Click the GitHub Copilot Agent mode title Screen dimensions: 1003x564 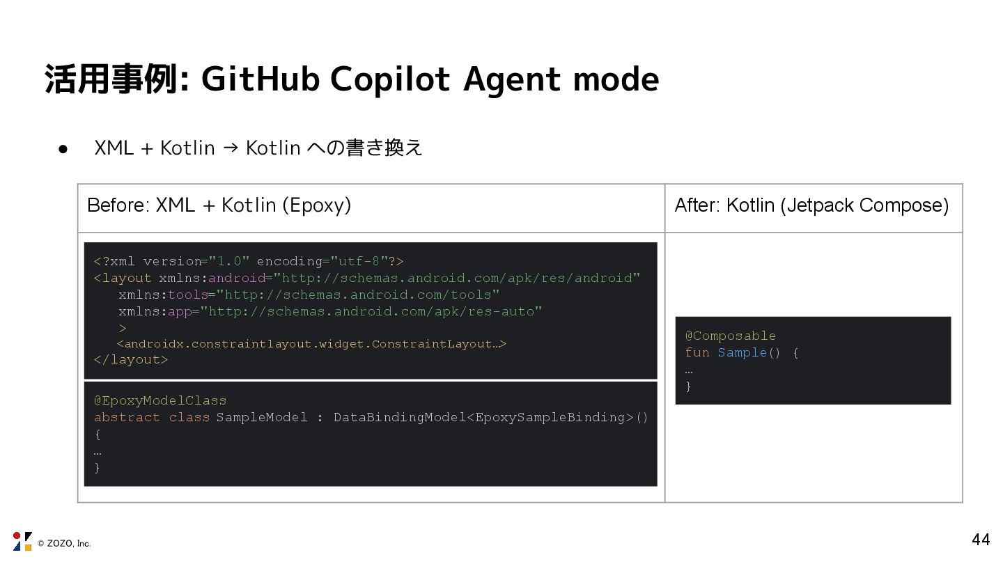[x=352, y=79]
